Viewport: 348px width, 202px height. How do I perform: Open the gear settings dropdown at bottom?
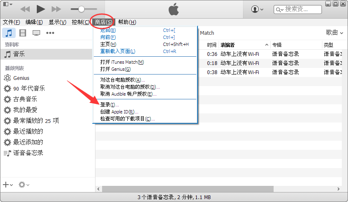pyautogui.click(x=24, y=185)
